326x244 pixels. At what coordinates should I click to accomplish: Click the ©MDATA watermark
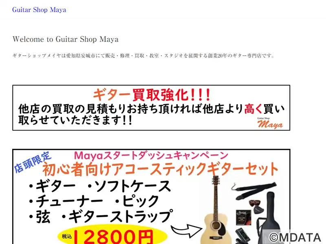pos(295,237)
